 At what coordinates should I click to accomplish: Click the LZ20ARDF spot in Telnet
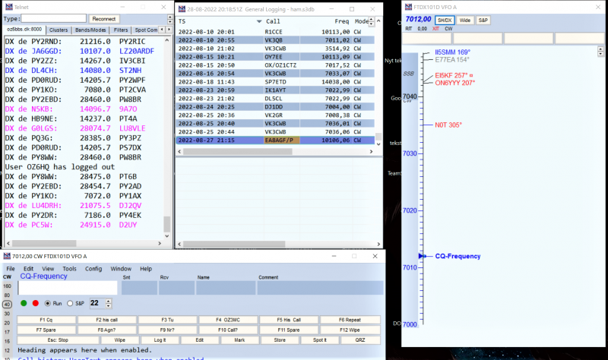coord(137,51)
